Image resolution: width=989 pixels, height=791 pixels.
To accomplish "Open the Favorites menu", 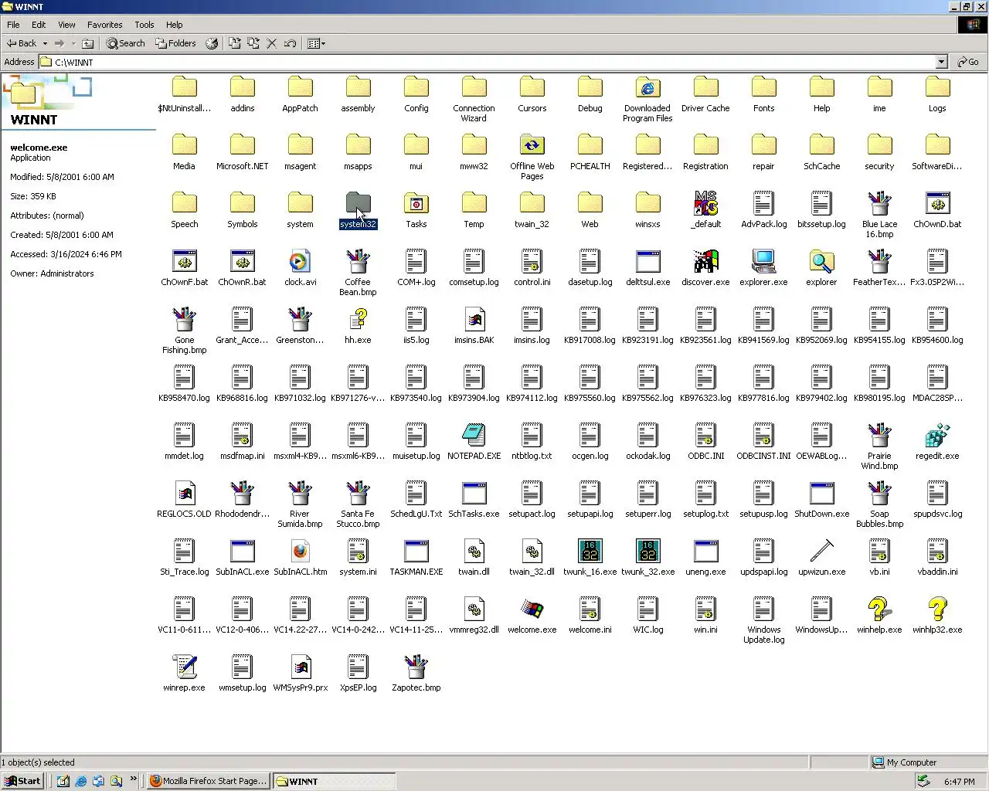I will pyautogui.click(x=105, y=25).
